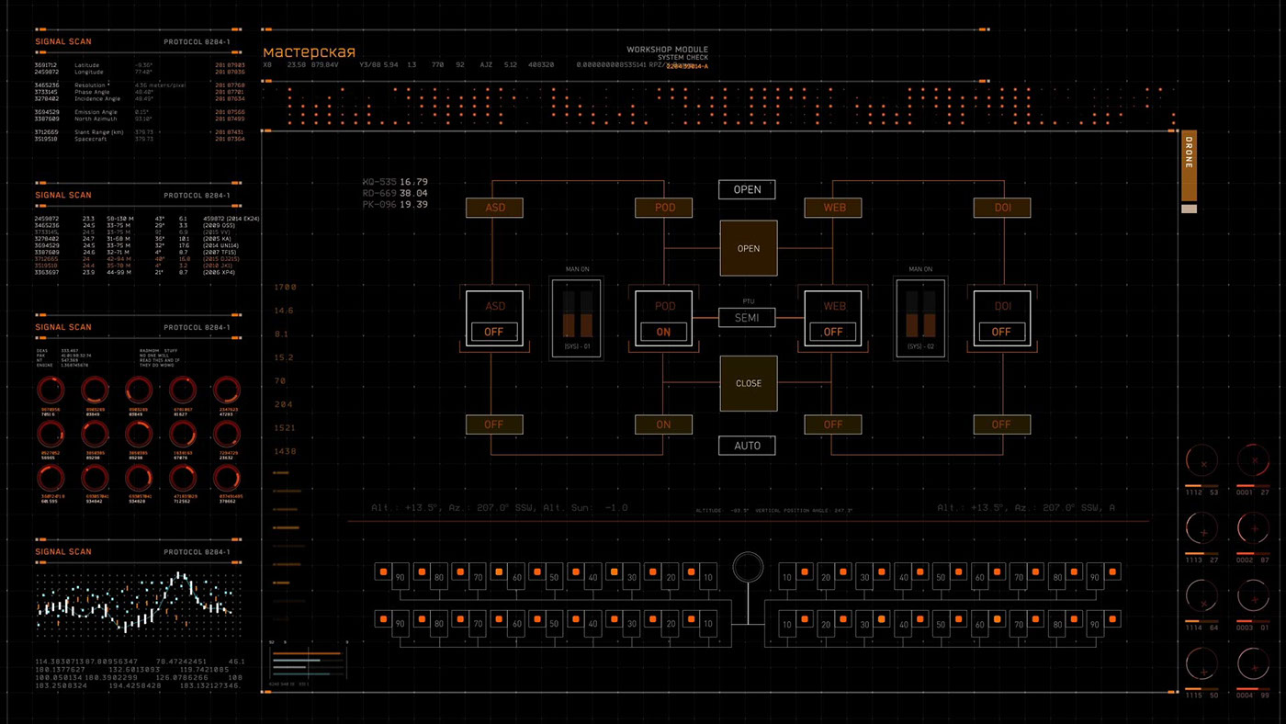Click the red ring gauge above 7294729
1286x724 pixels.
coord(226,434)
